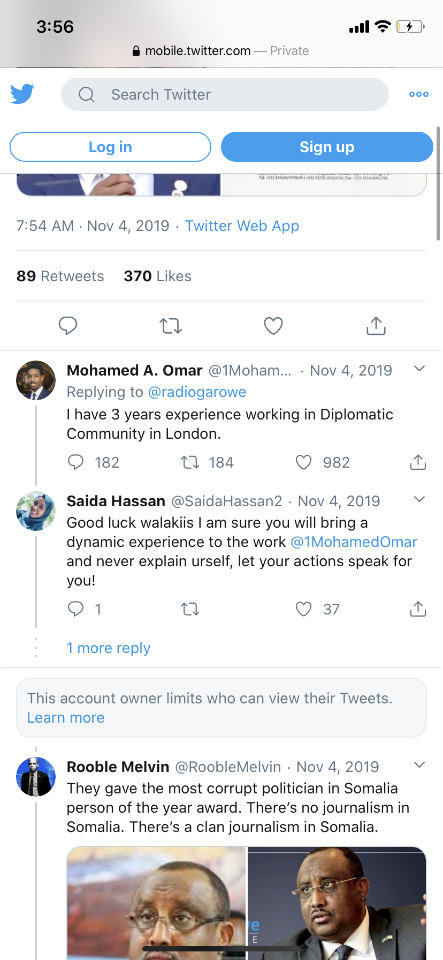Show 1 more reply

click(109, 648)
